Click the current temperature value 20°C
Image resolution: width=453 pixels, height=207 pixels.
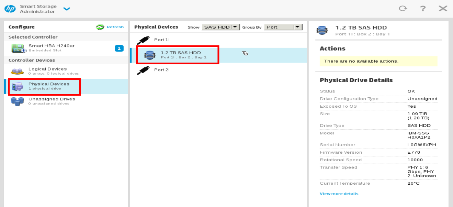tap(414, 183)
